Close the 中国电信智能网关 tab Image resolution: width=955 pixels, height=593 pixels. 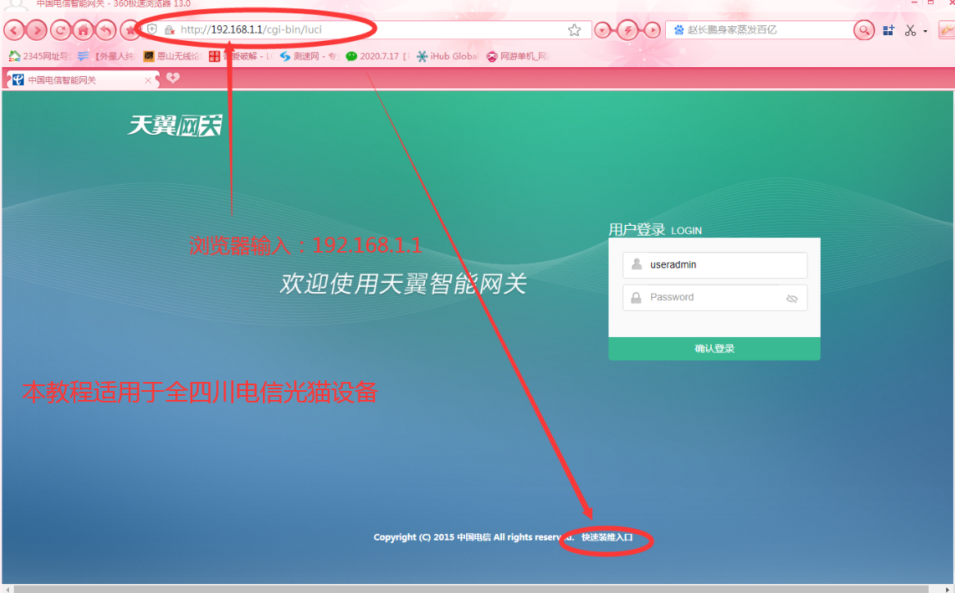pos(148,80)
